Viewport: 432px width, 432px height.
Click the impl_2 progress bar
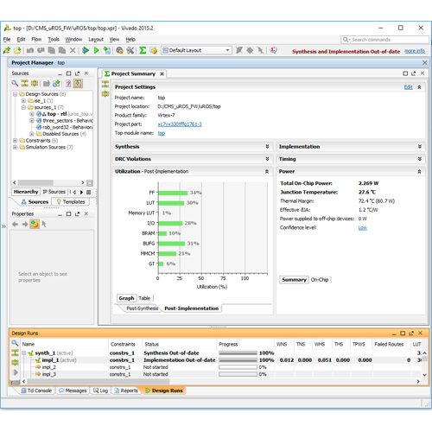(x=238, y=367)
